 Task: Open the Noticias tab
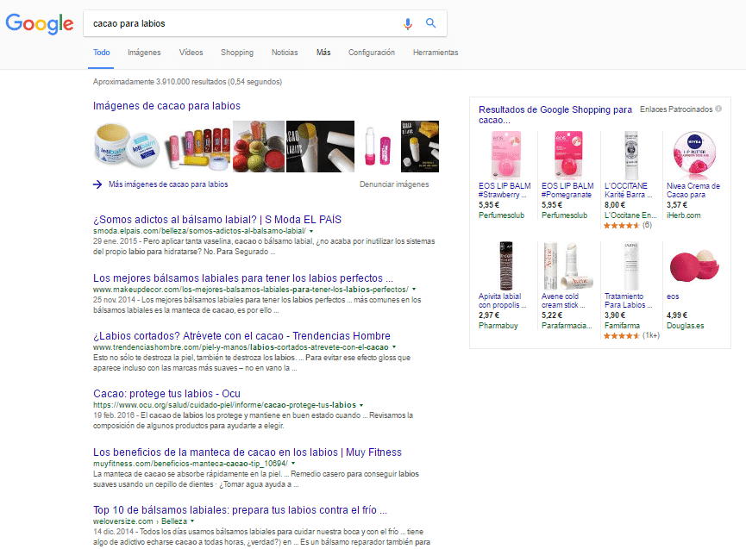pyautogui.click(x=285, y=53)
